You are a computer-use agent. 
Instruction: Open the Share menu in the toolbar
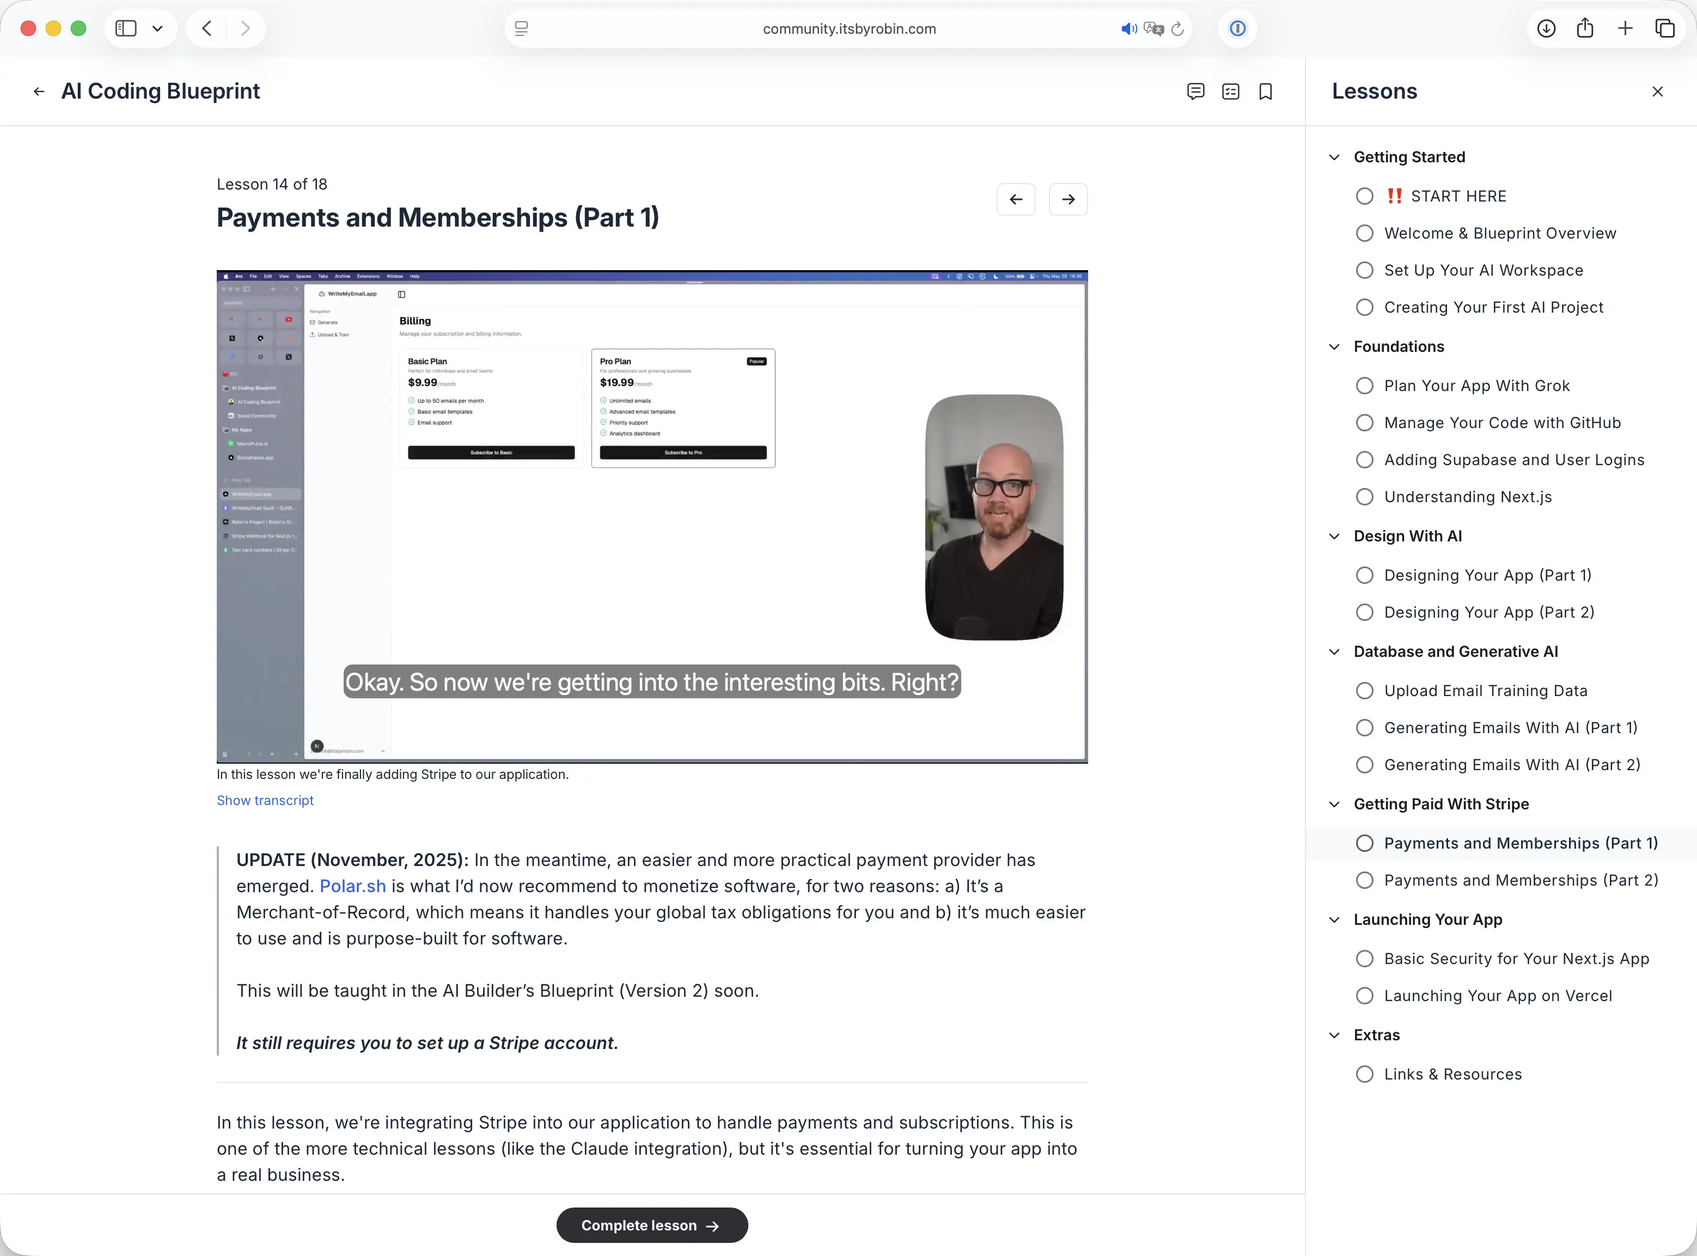tap(1585, 28)
